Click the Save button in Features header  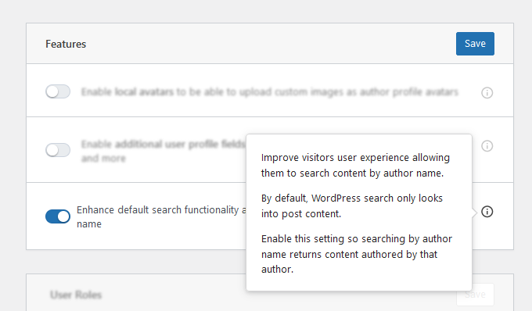tap(475, 44)
